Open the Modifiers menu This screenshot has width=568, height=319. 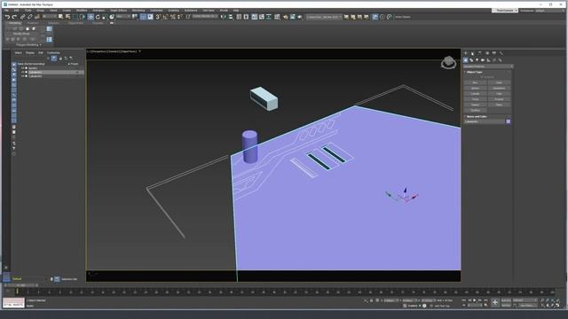coord(82,11)
